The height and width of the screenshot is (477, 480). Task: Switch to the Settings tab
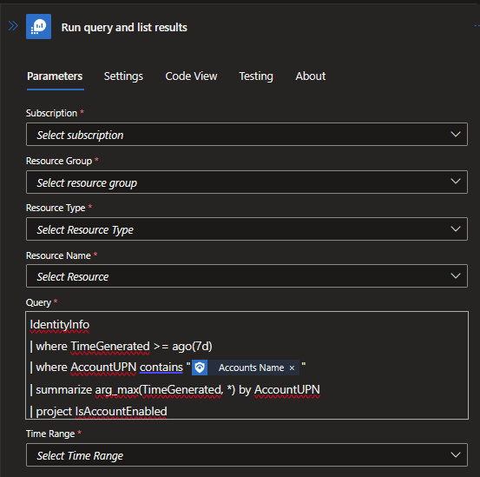tap(123, 76)
